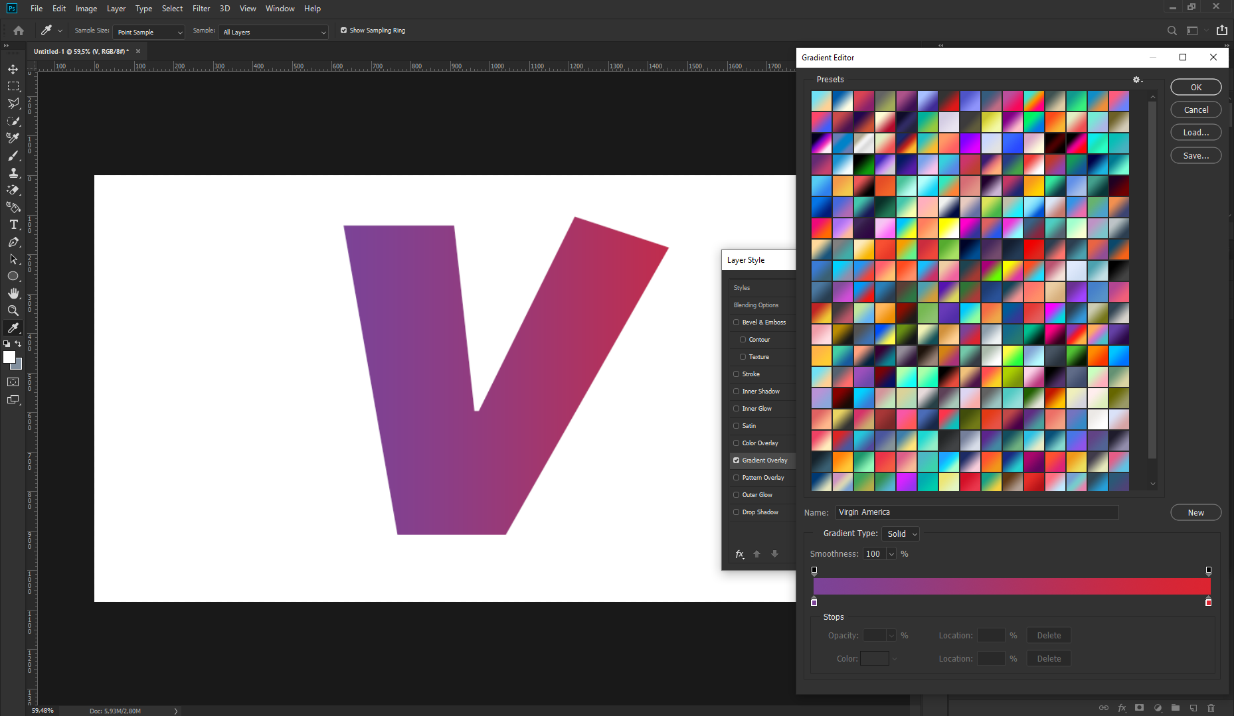Enable Drop Shadow effect

pos(736,512)
